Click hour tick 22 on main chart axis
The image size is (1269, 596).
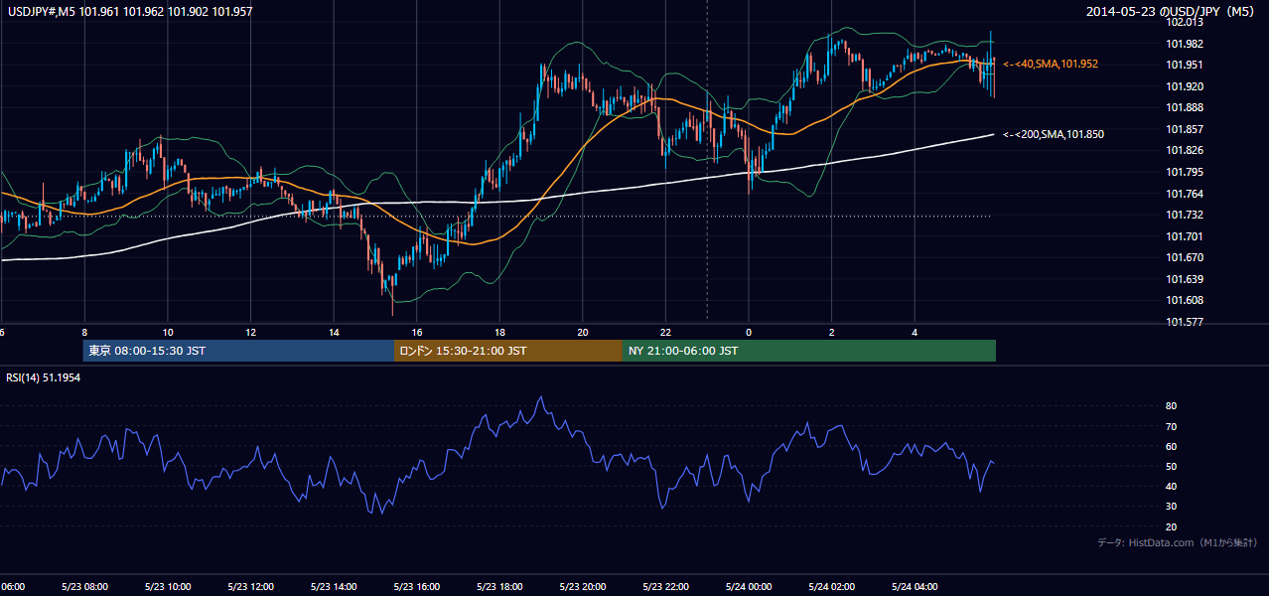665,332
